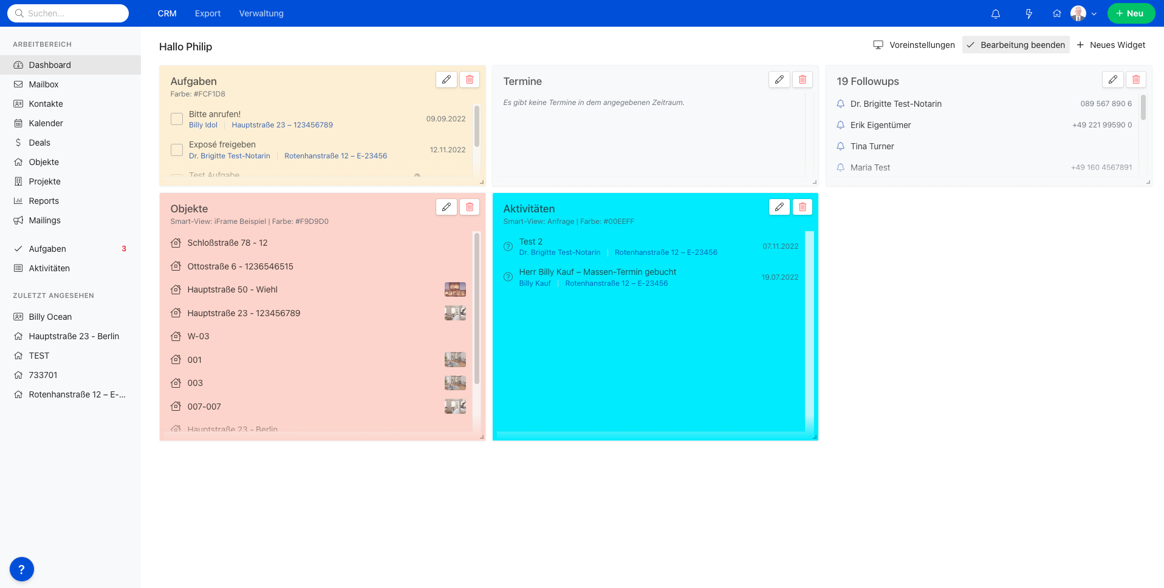This screenshot has height=588, width=1164.
Task: Open the Voreinstellungen presets menu
Action: 914,45
